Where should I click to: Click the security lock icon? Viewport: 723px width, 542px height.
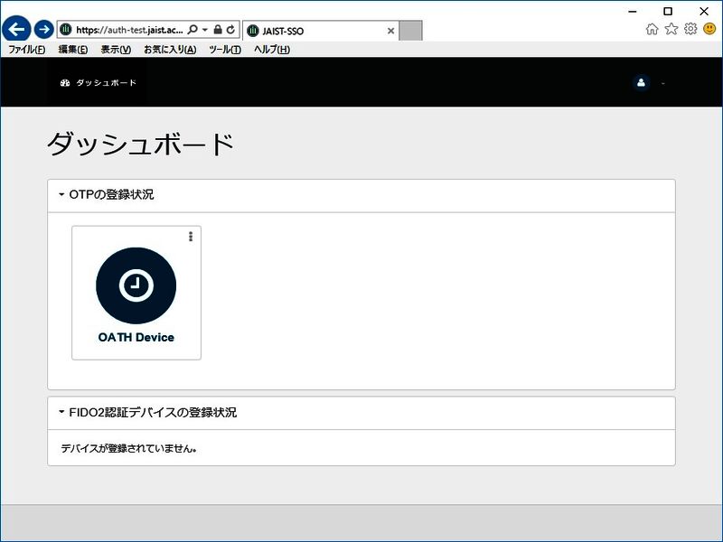[218, 30]
